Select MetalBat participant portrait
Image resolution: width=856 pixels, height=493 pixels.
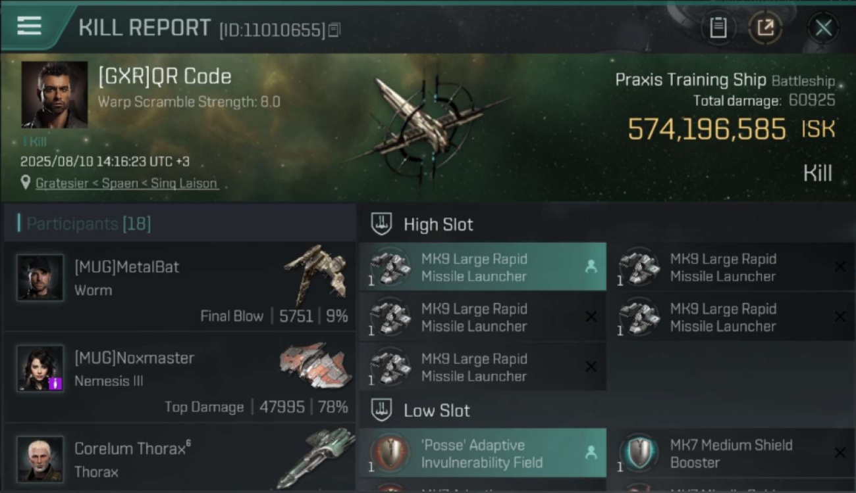pos(40,278)
